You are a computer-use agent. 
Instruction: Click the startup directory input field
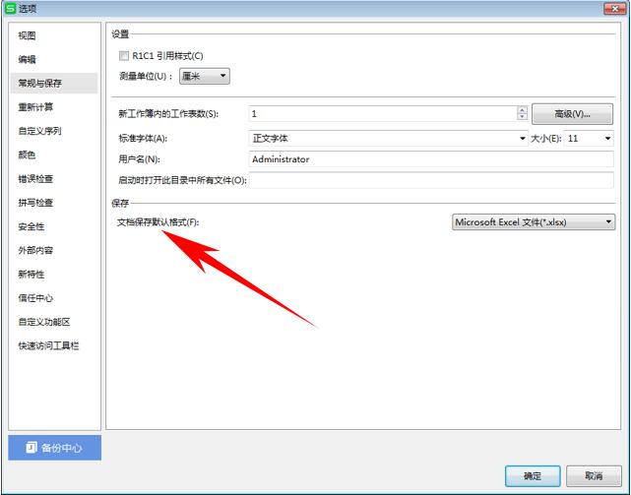(431, 180)
